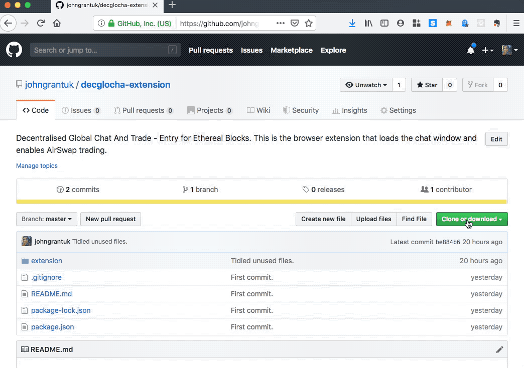Switch to the Security tab

click(x=301, y=110)
